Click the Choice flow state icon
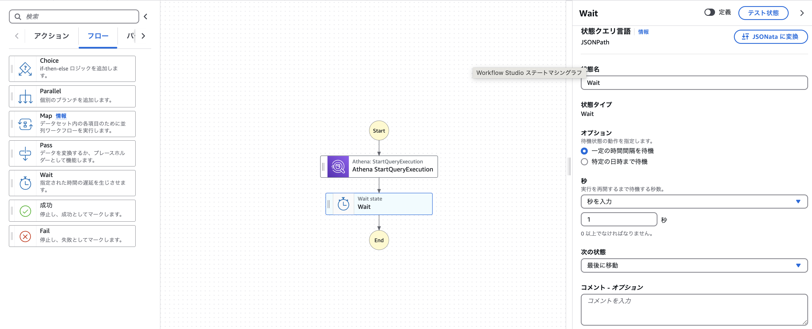The height and width of the screenshot is (329, 812). pyautogui.click(x=25, y=69)
